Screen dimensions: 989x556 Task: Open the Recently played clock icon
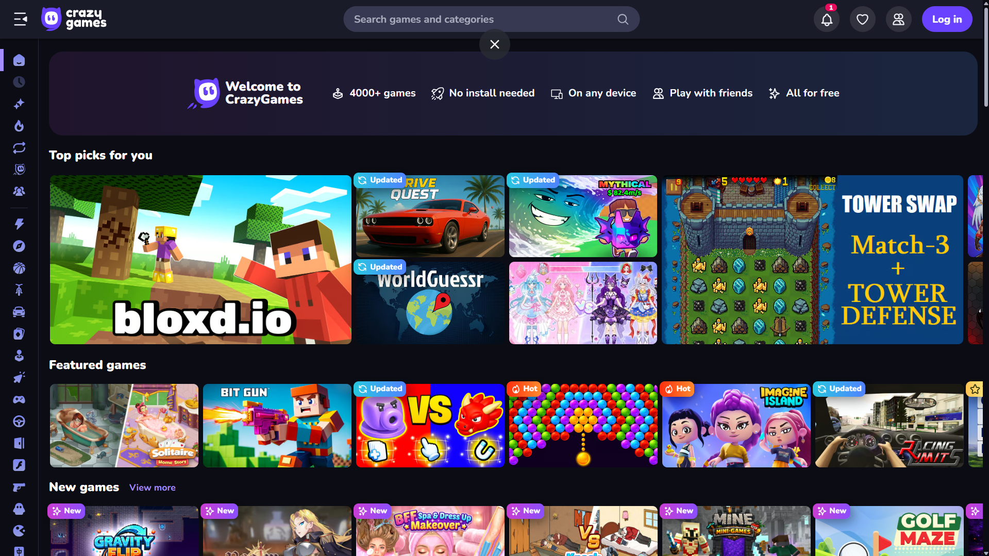pyautogui.click(x=19, y=82)
